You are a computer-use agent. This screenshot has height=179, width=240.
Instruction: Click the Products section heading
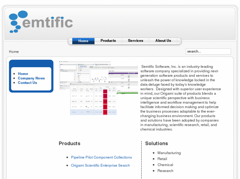(x=69, y=144)
